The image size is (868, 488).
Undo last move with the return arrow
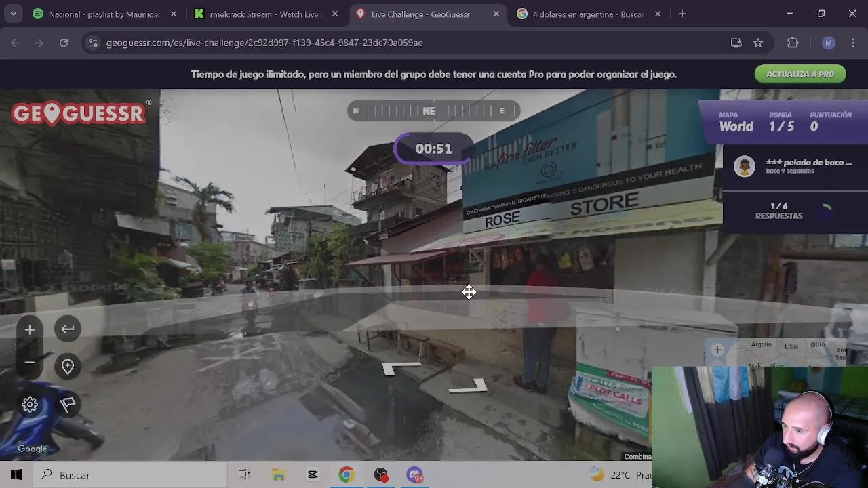point(68,329)
